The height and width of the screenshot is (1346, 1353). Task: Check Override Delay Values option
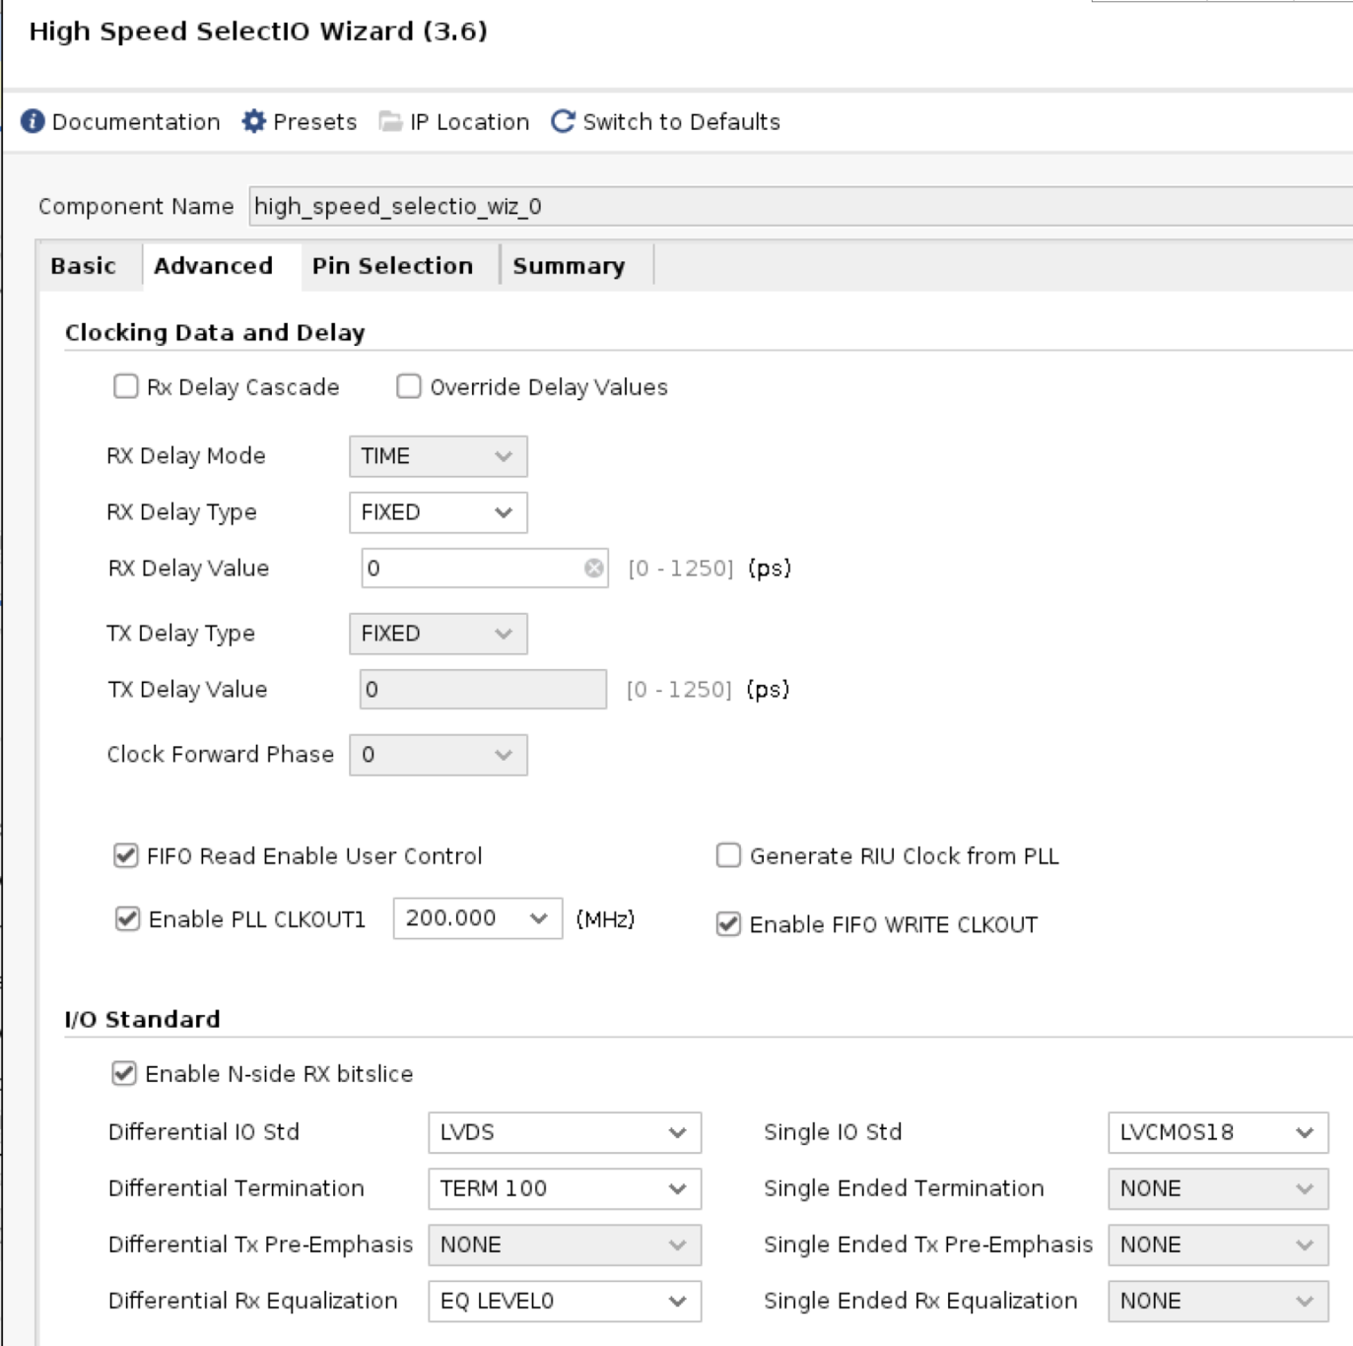point(409,386)
